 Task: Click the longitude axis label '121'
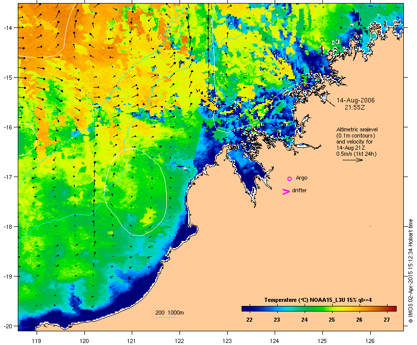click(132, 341)
